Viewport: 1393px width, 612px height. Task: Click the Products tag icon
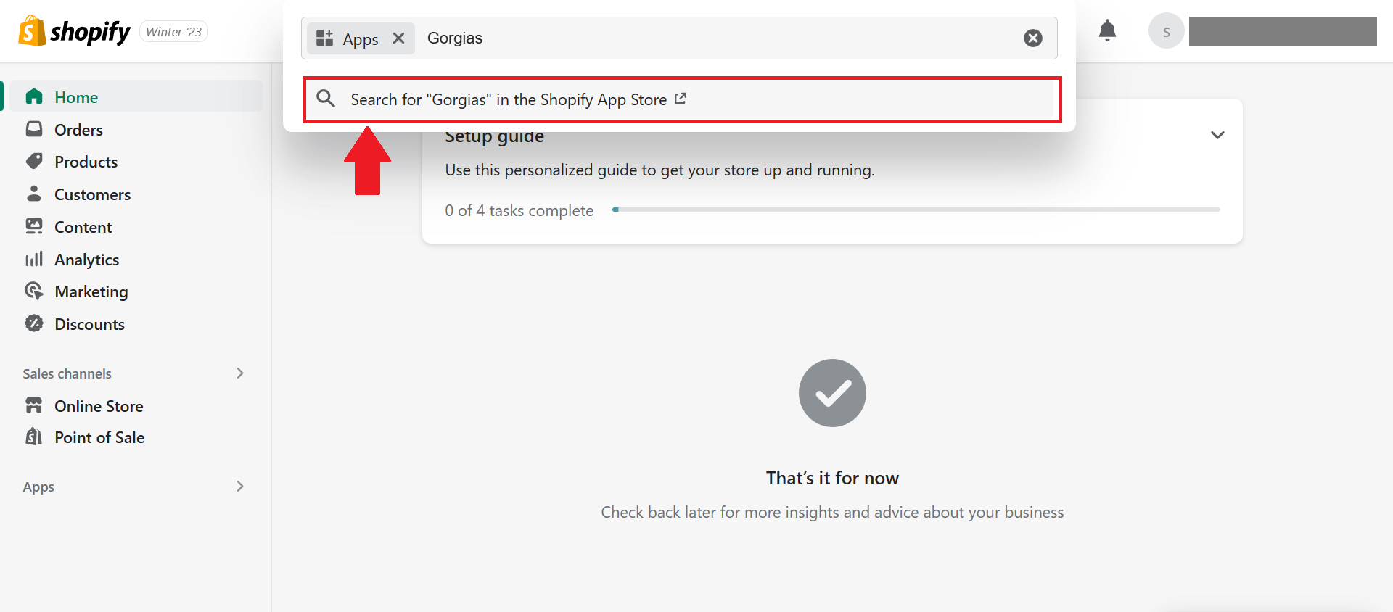point(34,161)
